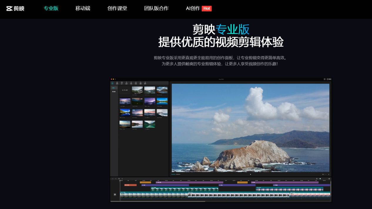Select the TT text tool icon
Viewport: 372px width, 209px height.
click(122, 83)
